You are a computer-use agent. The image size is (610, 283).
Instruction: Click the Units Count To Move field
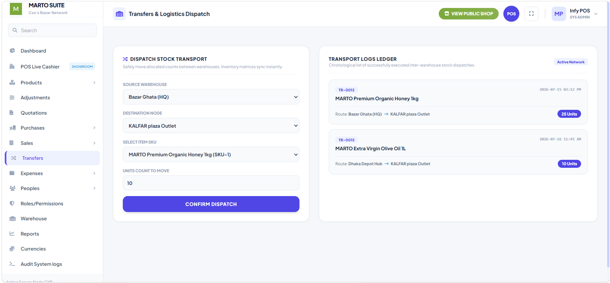pyautogui.click(x=211, y=183)
